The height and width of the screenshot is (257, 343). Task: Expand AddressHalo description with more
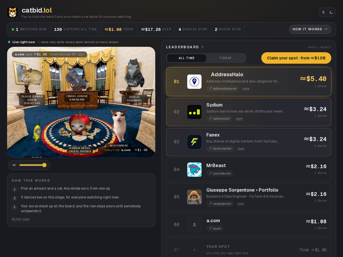[246, 89]
